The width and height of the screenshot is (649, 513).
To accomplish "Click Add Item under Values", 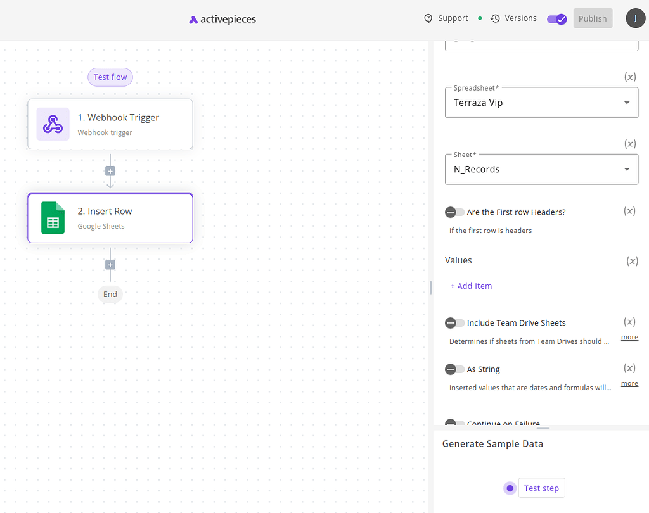I will tap(471, 286).
